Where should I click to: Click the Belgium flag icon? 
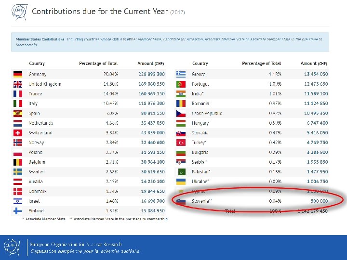point(18,162)
